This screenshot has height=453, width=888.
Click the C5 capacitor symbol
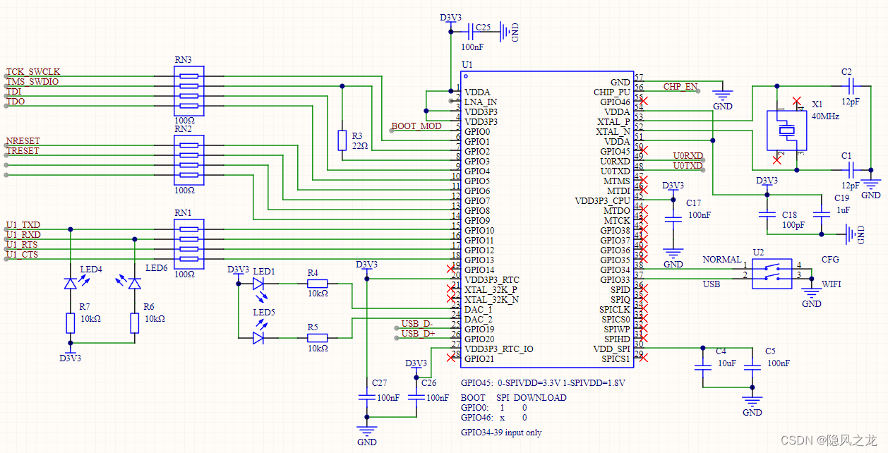pyautogui.click(x=752, y=368)
